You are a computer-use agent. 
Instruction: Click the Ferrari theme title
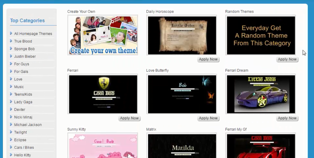(x=73, y=70)
